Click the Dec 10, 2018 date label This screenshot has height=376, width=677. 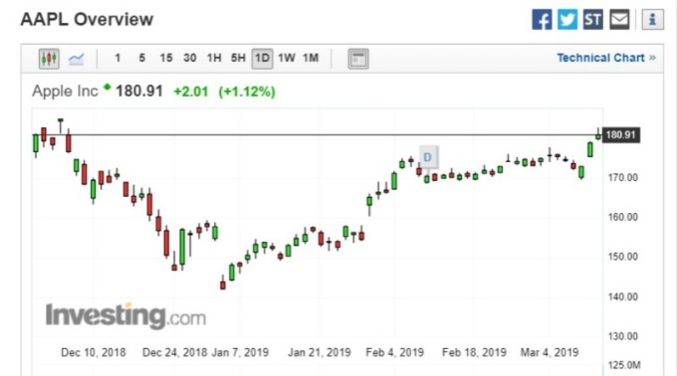click(94, 353)
